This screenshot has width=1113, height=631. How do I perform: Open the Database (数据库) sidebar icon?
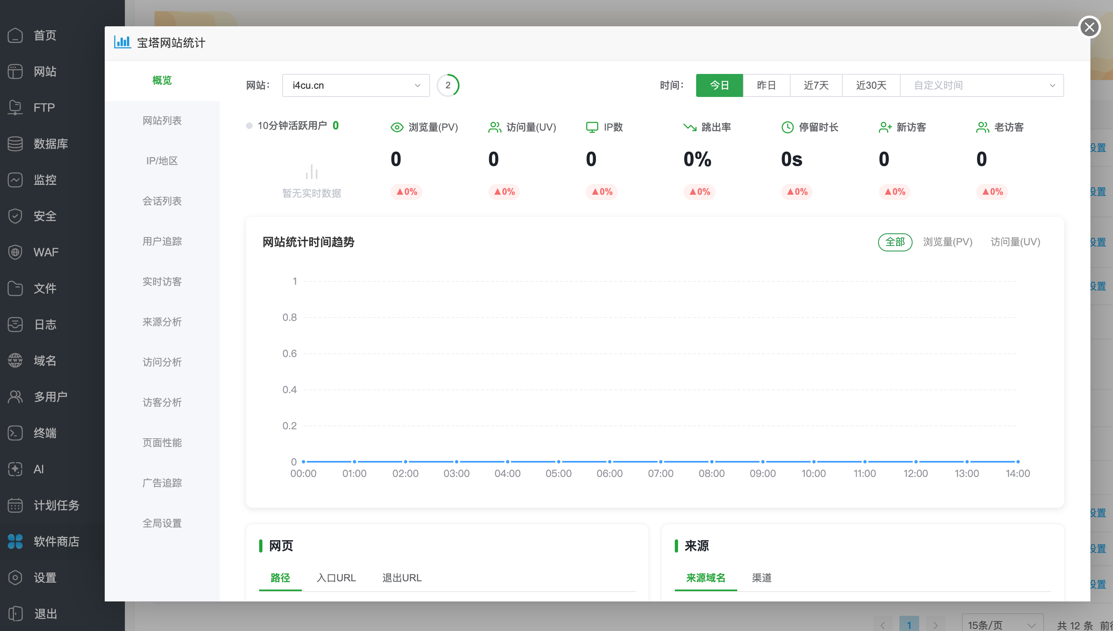coord(15,143)
